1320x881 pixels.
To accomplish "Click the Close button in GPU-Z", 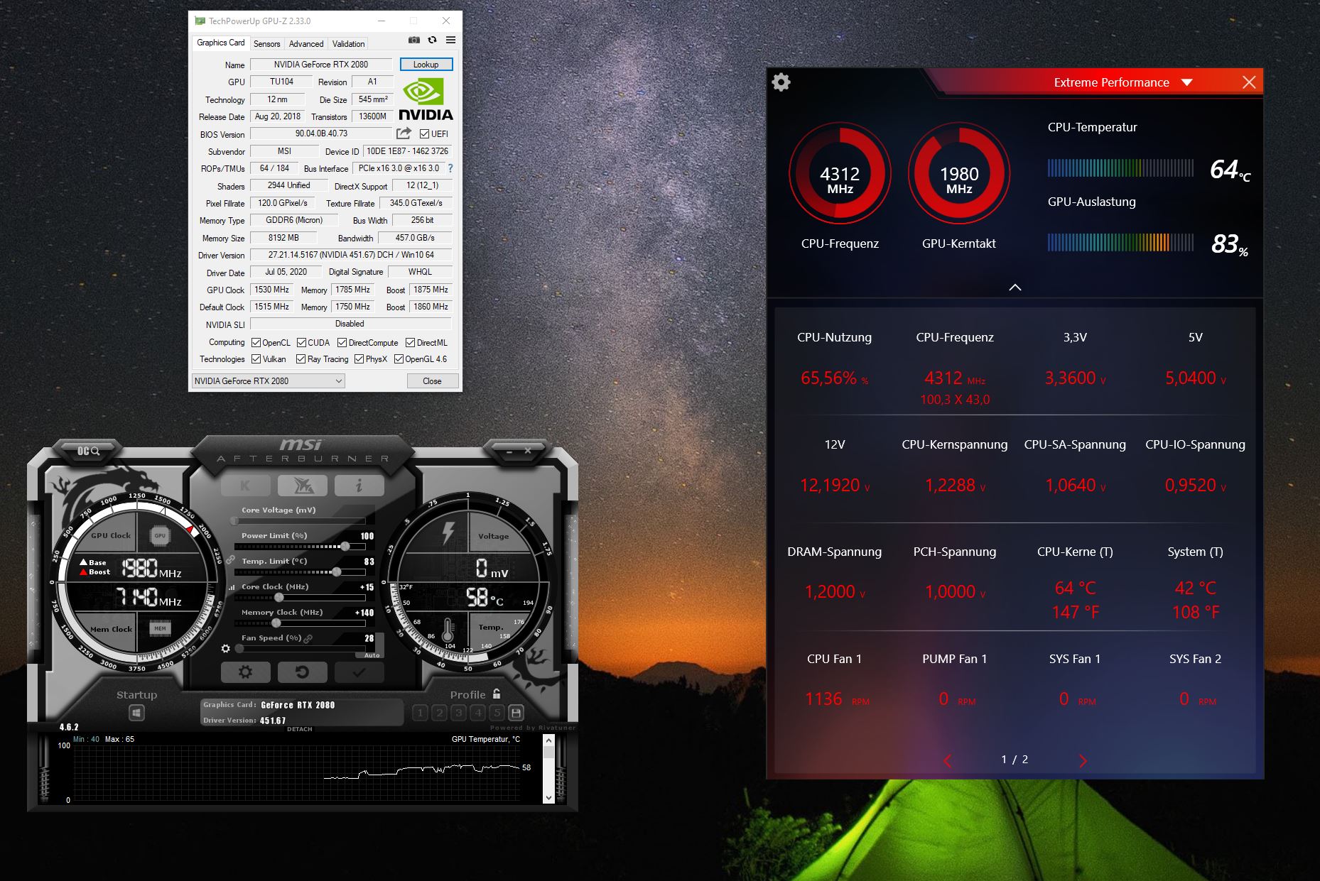I will click(x=432, y=381).
